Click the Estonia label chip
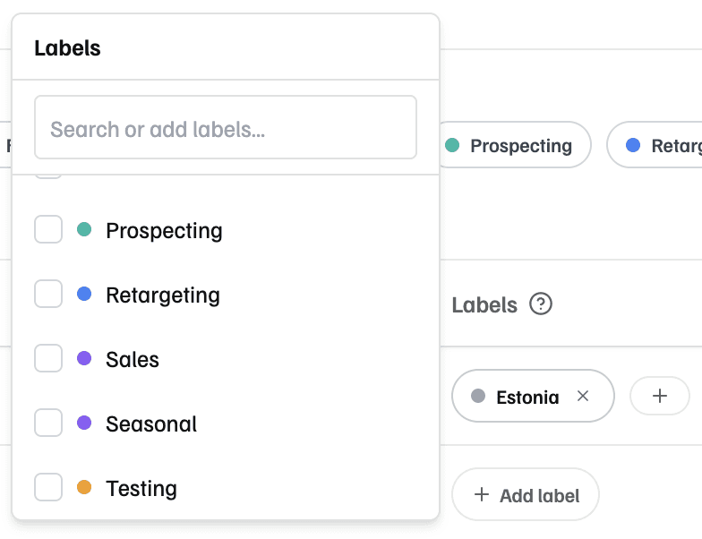Viewport: 702px width, 539px height. [x=526, y=396]
